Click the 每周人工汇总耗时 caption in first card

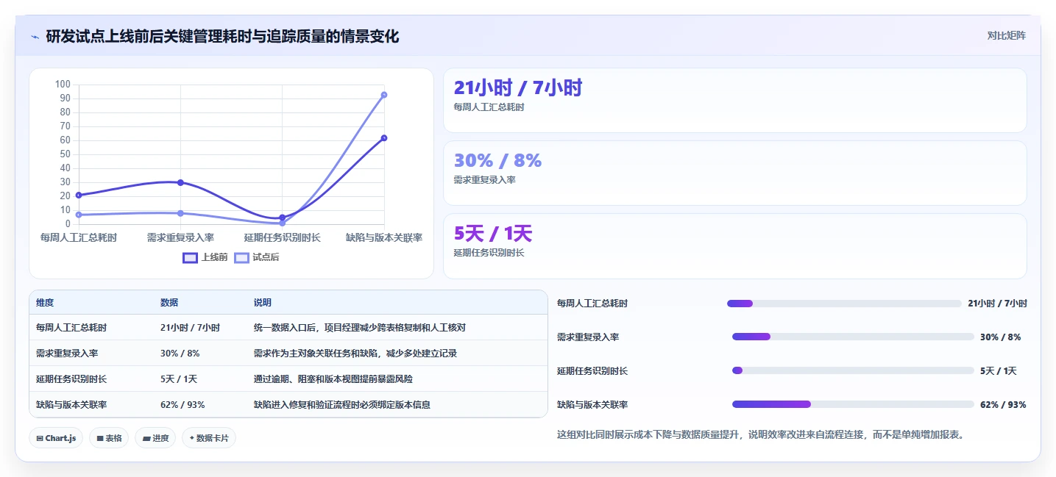click(x=489, y=107)
